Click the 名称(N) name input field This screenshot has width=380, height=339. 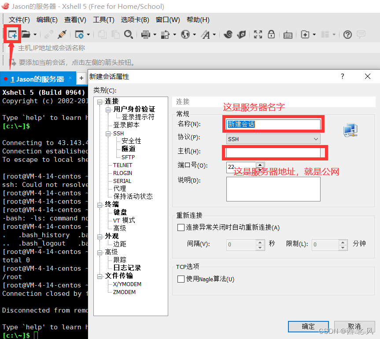pos(273,124)
